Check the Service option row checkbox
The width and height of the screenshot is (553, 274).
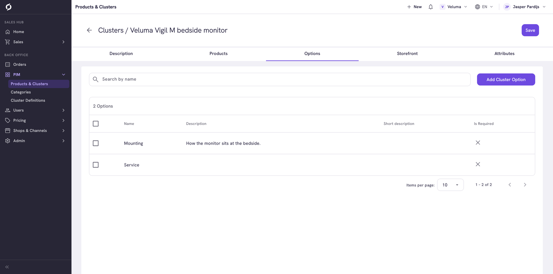[x=96, y=165]
